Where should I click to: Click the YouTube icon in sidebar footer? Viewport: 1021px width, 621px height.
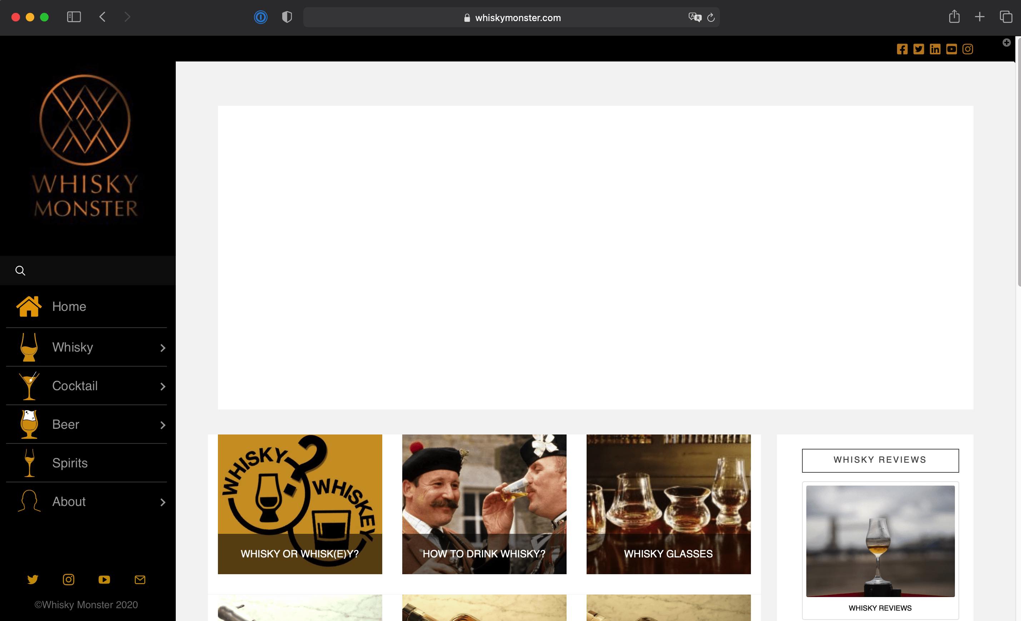104,580
